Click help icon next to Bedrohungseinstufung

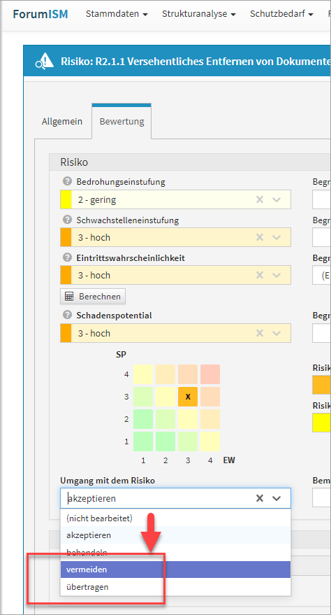[x=67, y=182]
